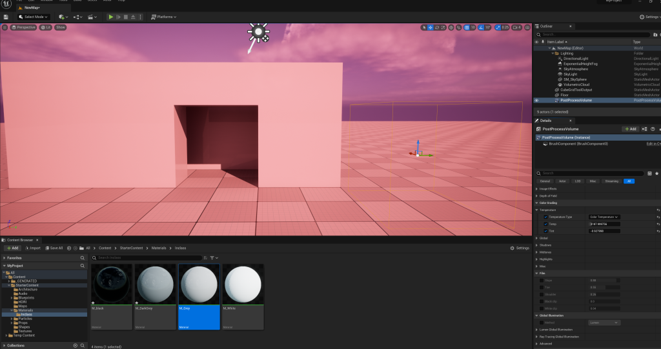Open the Select Mode dropdown
The width and height of the screenshot is (661, 349).
[x=34, y=17]
